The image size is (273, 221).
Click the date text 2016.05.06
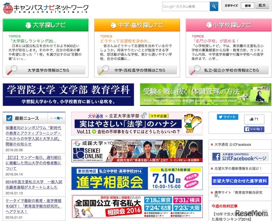(x=14, y=150)
